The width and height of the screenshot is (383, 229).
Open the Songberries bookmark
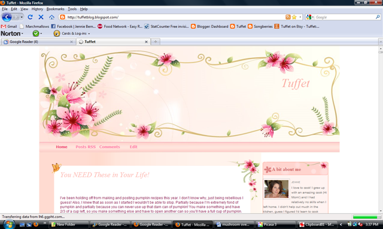[260, 26]
